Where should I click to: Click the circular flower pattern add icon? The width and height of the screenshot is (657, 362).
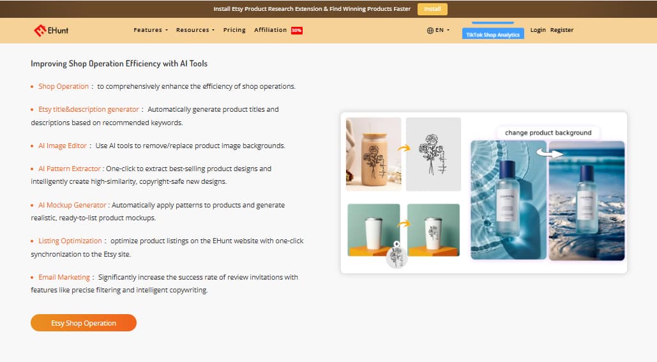click(x=396, y=255)
